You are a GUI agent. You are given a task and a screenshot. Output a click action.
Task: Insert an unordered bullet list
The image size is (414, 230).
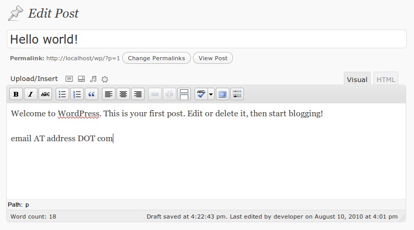point(62,94)
